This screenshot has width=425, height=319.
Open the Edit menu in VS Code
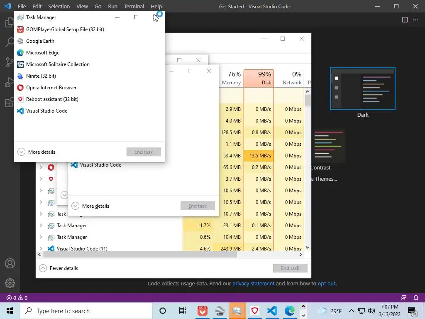click(37, 6)
